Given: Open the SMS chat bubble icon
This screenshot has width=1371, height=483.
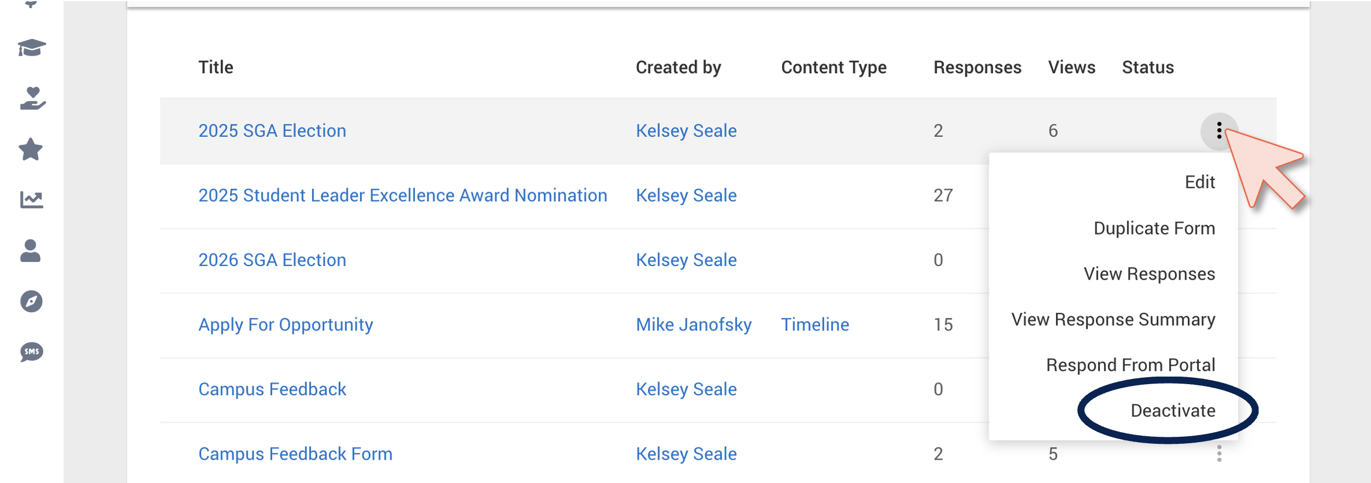Looking at the screenshot, I should pos(32,352).
